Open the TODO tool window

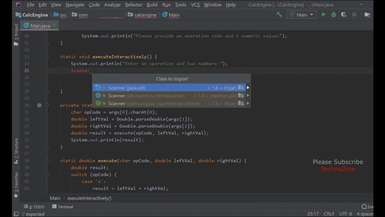click(34, 207)
